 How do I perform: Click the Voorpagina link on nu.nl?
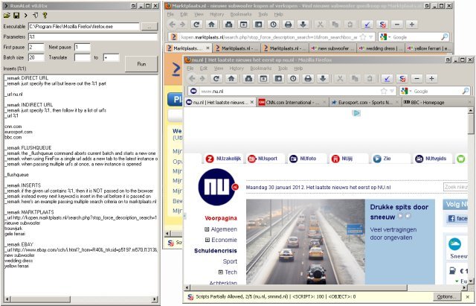pos(222,219)
